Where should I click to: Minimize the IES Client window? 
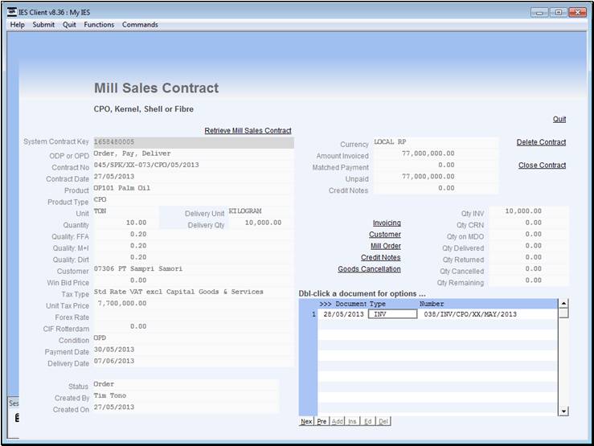539,13
